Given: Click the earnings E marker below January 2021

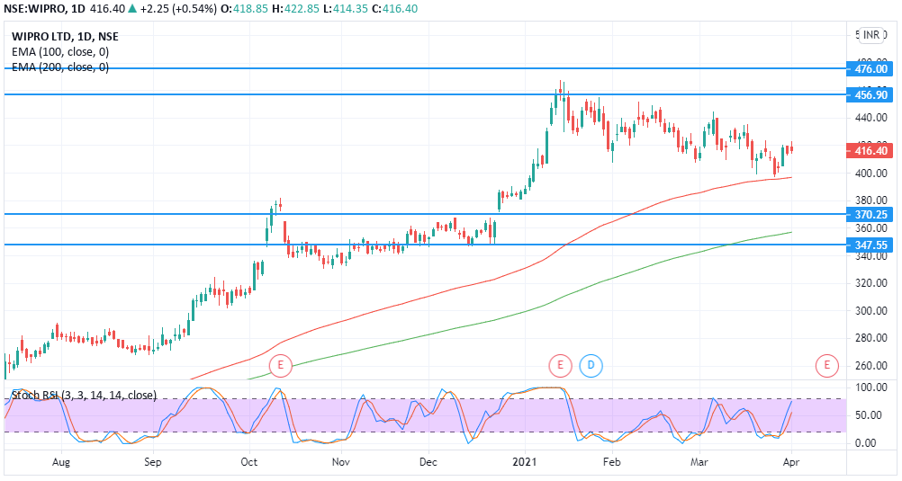Looking at the screenshot, I should 560,365.
